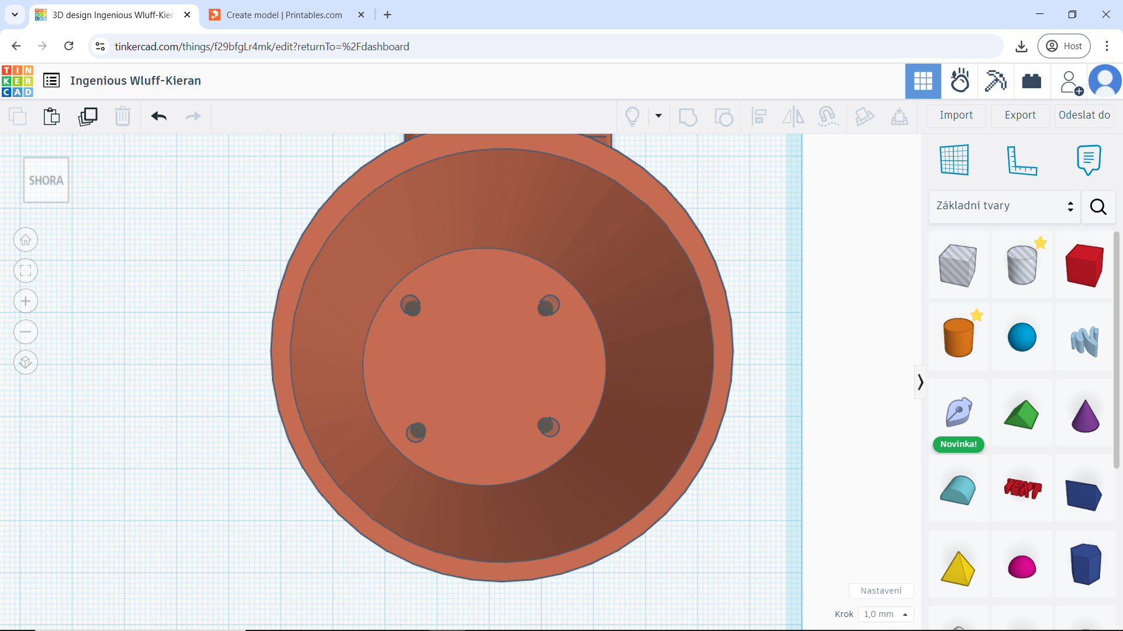The height and width of the screenshot is (631, 1123).
Task: Click the Delete trash icon
Action: (x=123, y=116)
